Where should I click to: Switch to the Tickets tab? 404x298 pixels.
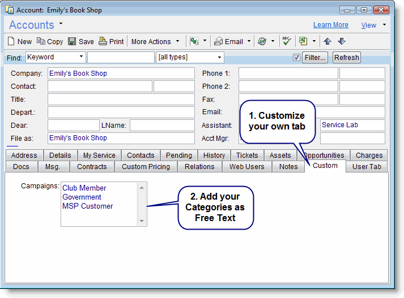(x=247, y=156)
